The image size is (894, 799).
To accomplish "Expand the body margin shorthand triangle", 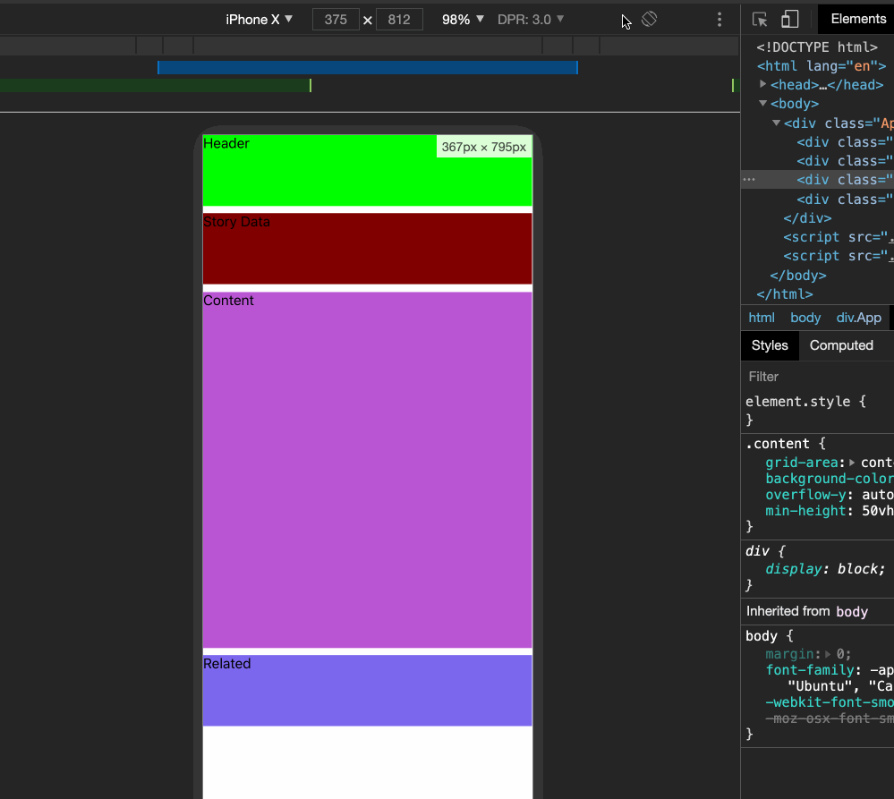I will [828, 654].
